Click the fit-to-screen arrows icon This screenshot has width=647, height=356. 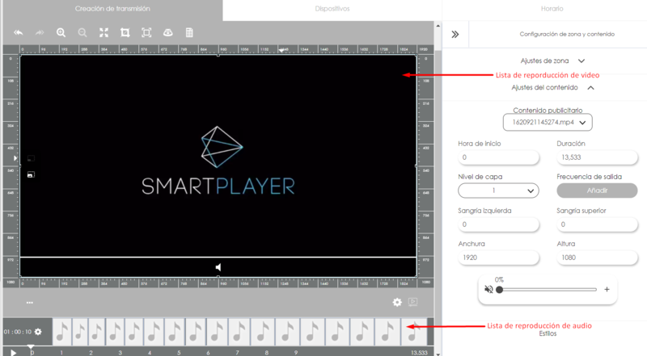click(104, 33)
